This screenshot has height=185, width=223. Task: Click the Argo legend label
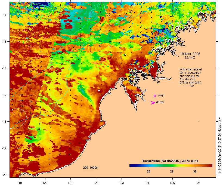pyautogui.click(x=161, y=95)
